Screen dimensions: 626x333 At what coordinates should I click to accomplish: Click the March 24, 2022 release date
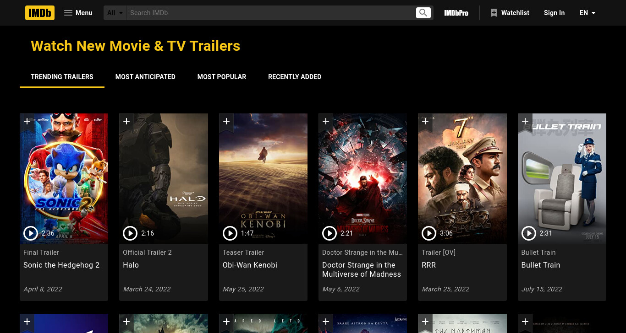pyautogui.click(x=147, y=289)
